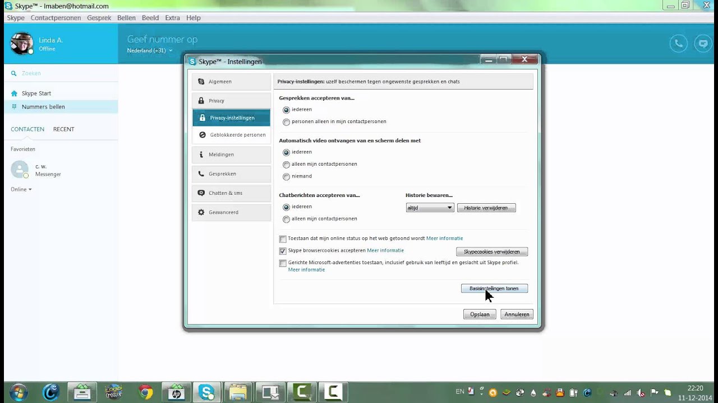Click volume speaker icon in system tray
This screenshot has height=403, width=718.
[641, 393]
